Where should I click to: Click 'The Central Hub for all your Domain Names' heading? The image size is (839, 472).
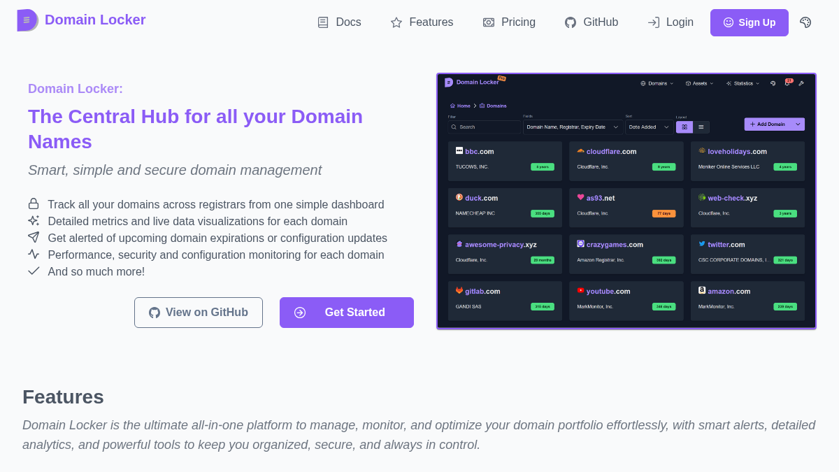click(196, 129)
